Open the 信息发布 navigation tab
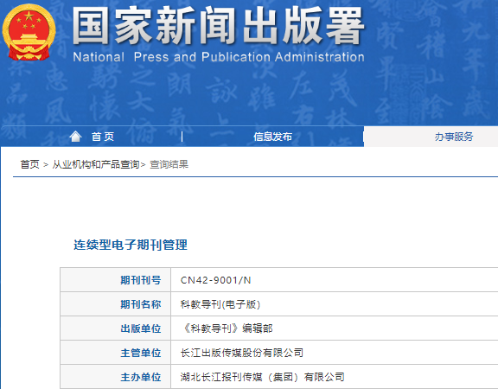The image size is (498, 389). click(272, 137)
